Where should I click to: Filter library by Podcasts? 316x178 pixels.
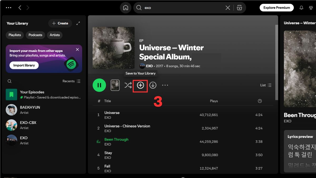pyautogui.click(x=35, y=35)
